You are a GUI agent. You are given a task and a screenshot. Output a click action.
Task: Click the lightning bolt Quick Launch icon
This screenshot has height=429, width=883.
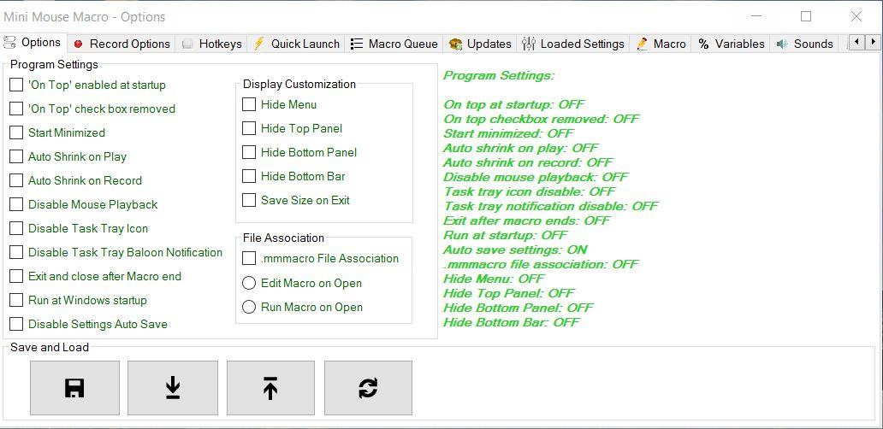click(258, 44)
